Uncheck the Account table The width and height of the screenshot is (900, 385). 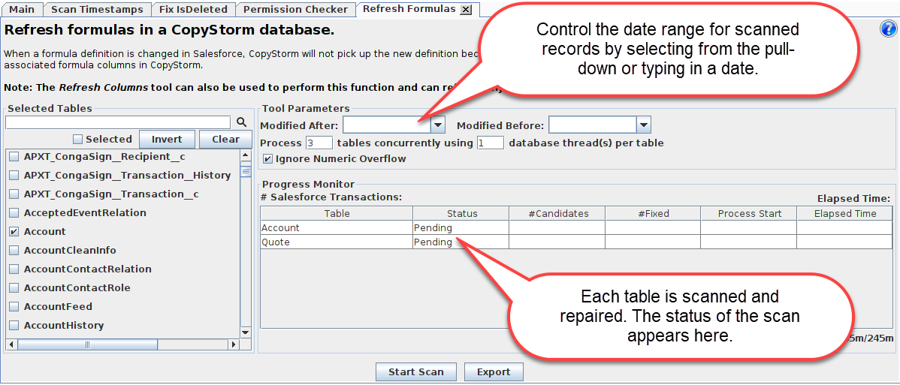[14, 232]
